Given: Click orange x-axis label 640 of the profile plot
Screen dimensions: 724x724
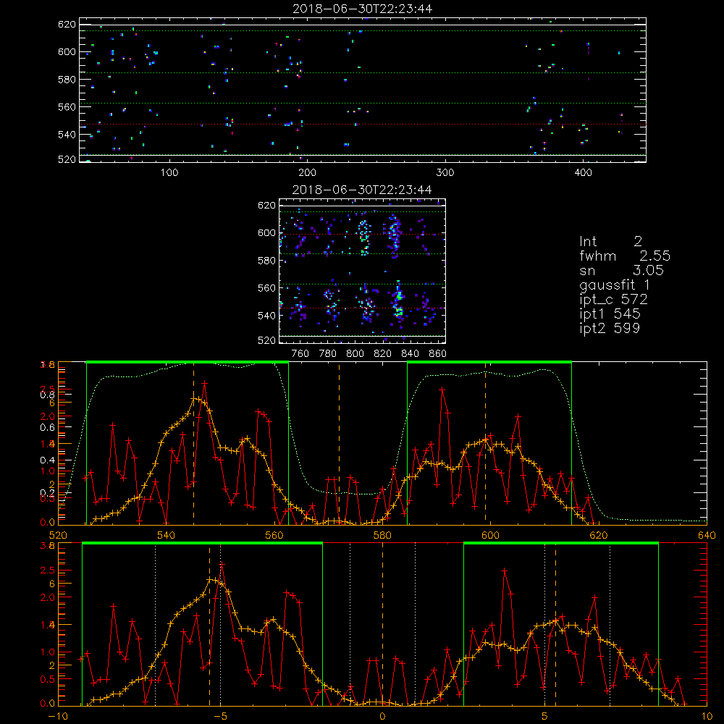Looking at the screenshot, I should pyautogui.click(x=707, y=536).
